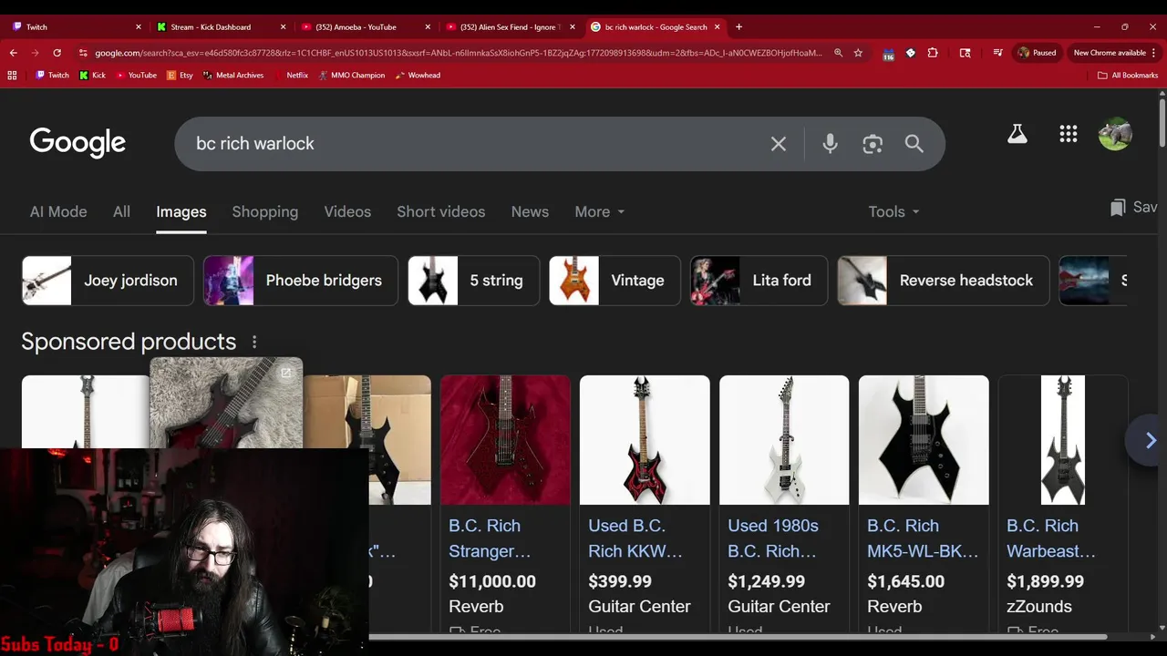
Task: Open the calendar extension showing 116
Action: click(888, 54)
